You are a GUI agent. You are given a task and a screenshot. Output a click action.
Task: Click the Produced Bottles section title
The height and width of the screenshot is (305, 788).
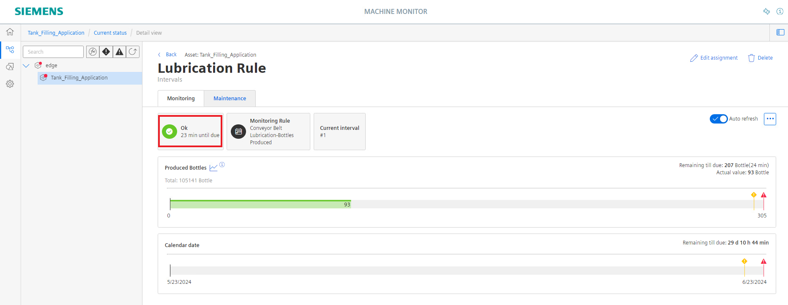[x=186, y=168]
